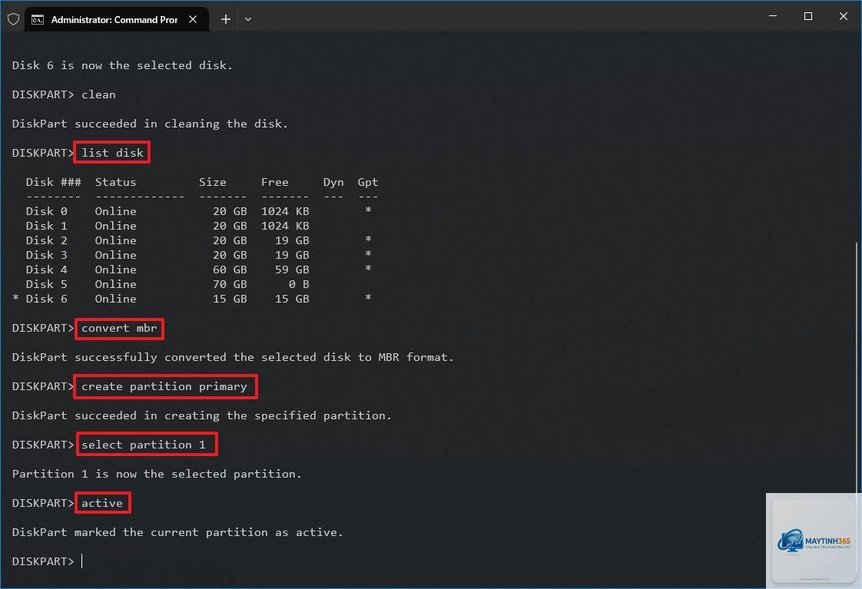
Task: Click the '0 B' free value
Action: 299,284
